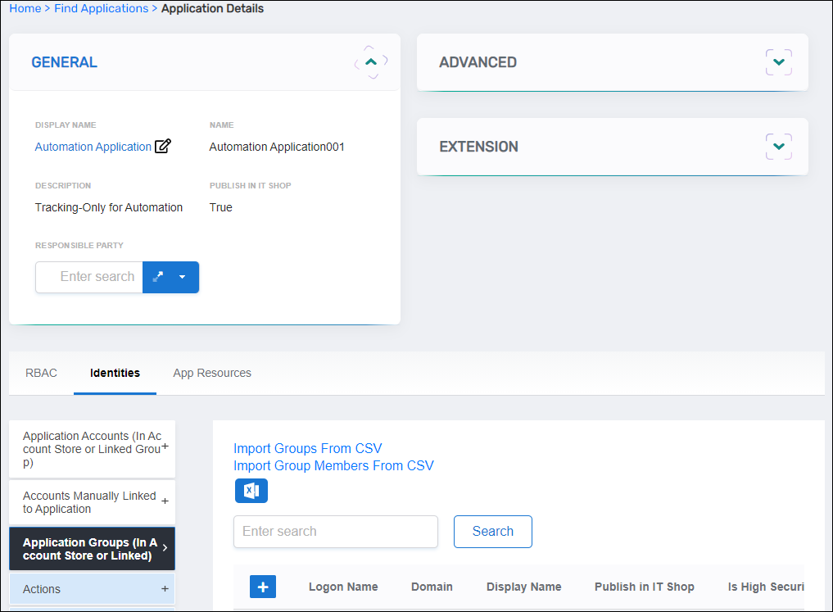833x612 pixels.
Task: Expand the ADVANCED panel
Action: (x=778, y=62)
